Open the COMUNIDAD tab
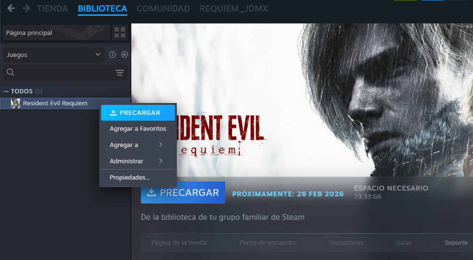 163,9
